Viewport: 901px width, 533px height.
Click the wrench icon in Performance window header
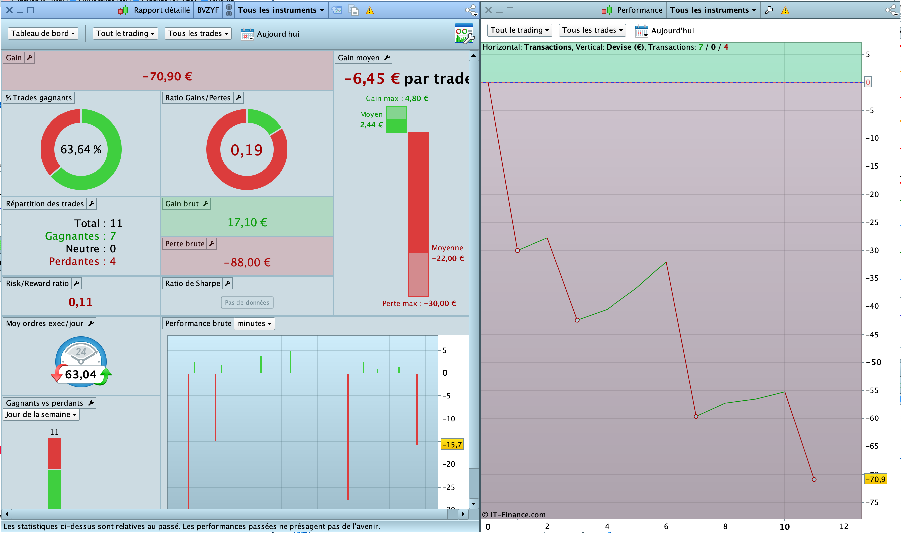click(x=769, y=10)
